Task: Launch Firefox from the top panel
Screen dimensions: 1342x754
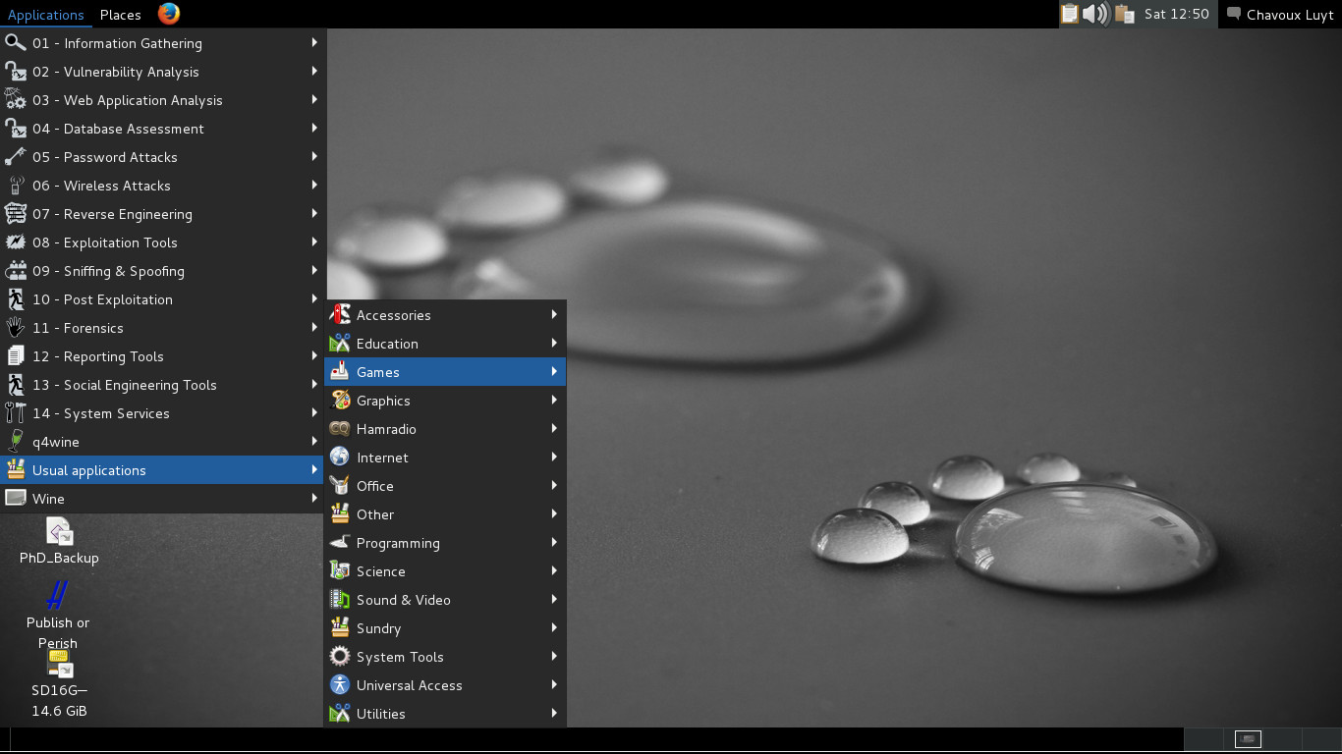Action: pyautogui.click(x=169, y=14)
